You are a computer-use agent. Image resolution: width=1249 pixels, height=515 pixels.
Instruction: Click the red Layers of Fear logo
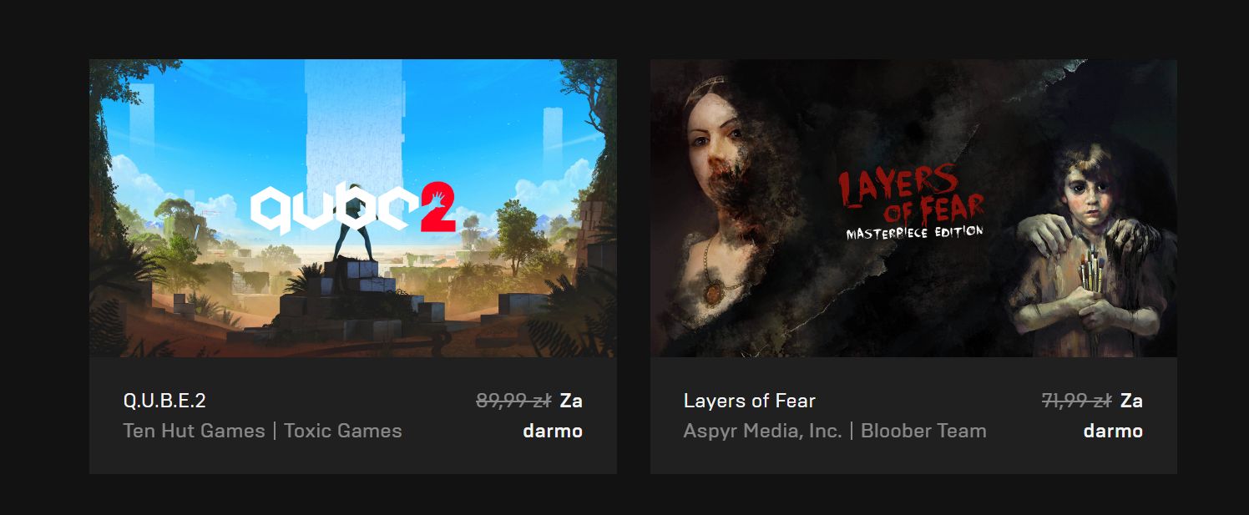911,195
